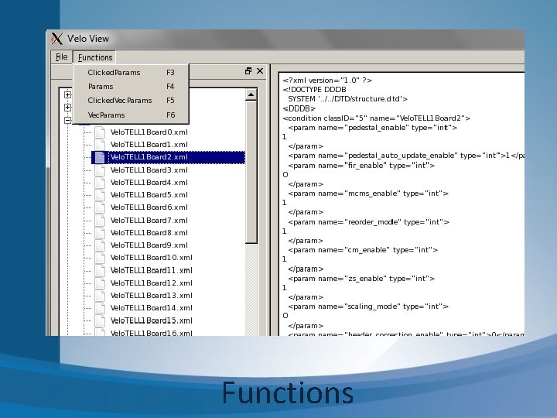Click file icon of VeloTELL1Board10.xml
The width and height of the screenshot is (557, 418).
pyautogui.click(x=100, y=258)
